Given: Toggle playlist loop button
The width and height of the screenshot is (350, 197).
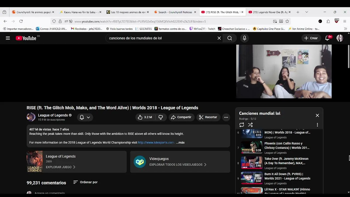Looking at the screenshot, I should point(242,125).
